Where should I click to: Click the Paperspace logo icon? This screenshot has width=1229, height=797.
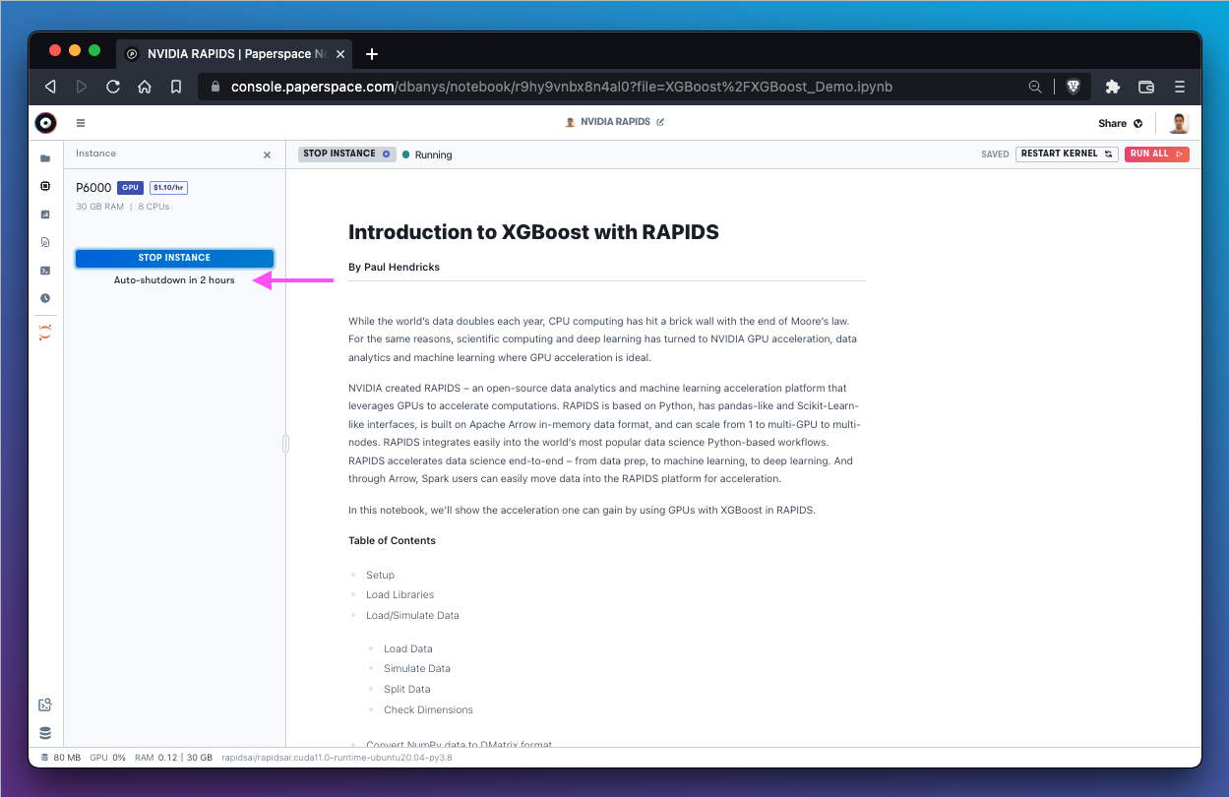click(45, 123)
